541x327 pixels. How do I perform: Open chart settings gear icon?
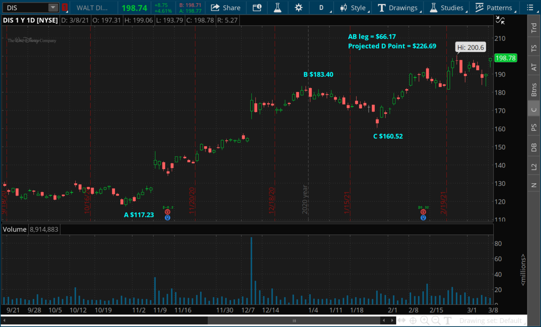coord(298,8)
